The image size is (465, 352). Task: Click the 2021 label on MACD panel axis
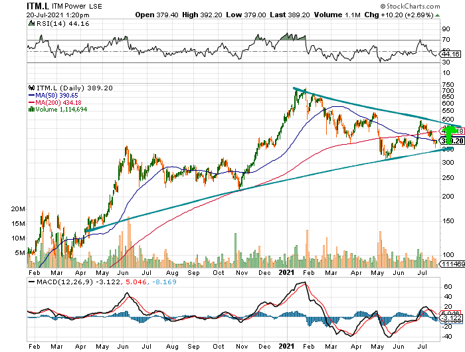286,346
